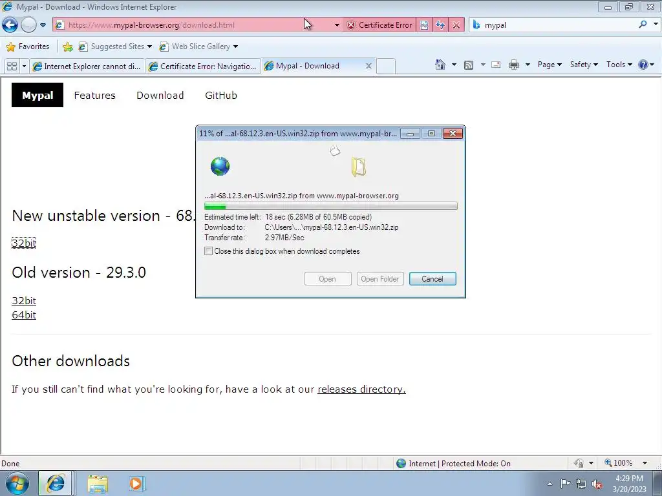Open the Page menu
Viewport: 662px width, 496px height.
pyautogui.click(x=550, y=65)
